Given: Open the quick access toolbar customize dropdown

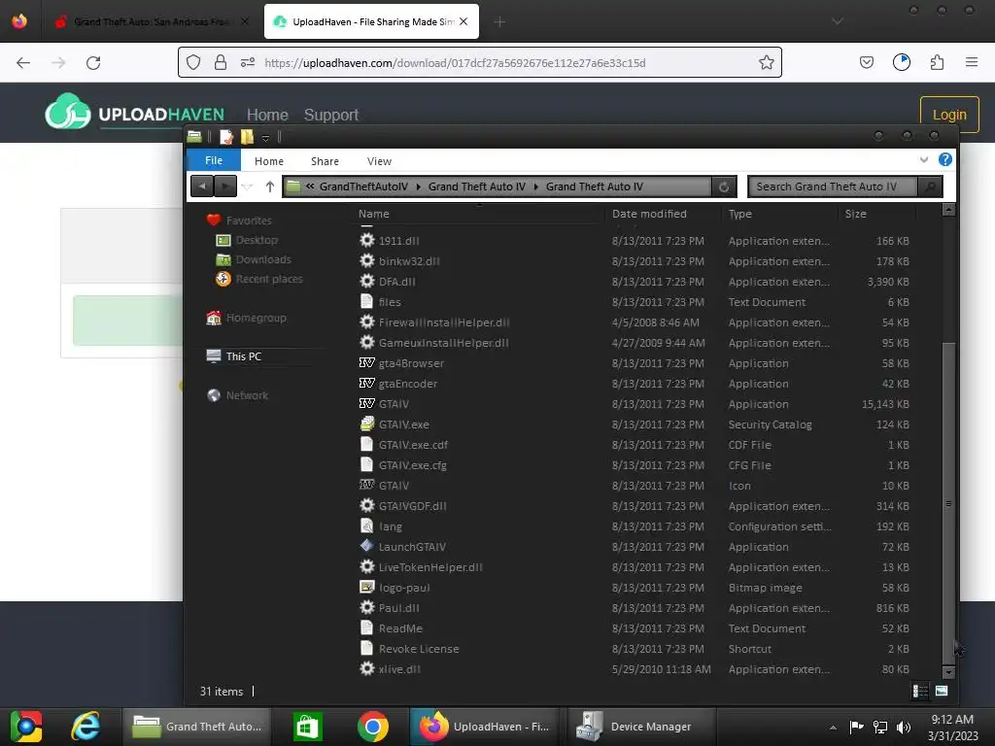Looking at the screenshot, I should tap(266, 138).
